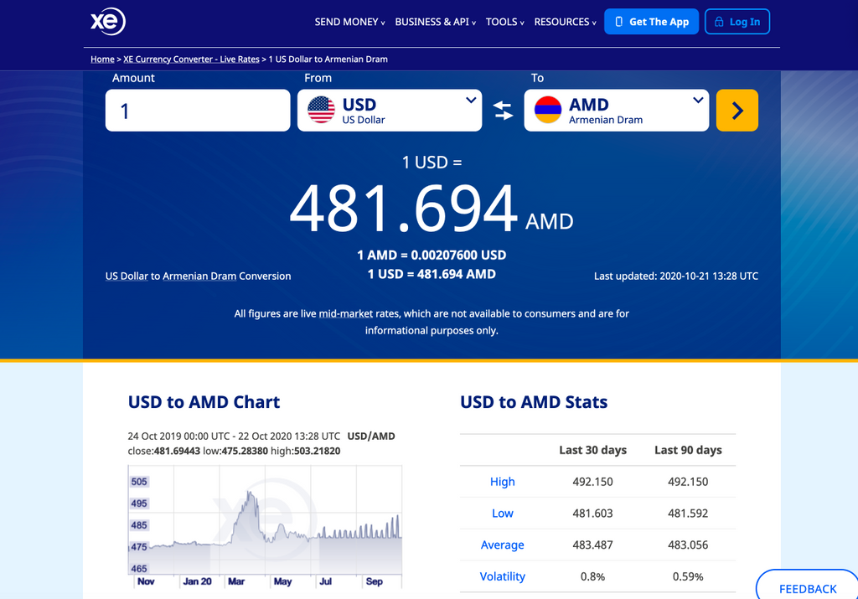Open XE Currency Converter - Live Rates breadcrumb
The height and width of the screenshot is (599, 858).
pos(191,59)
